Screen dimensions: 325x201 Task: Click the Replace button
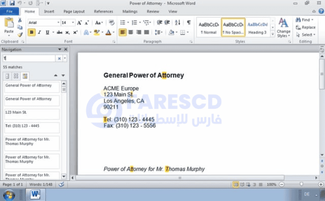click(x=306, y=27)
